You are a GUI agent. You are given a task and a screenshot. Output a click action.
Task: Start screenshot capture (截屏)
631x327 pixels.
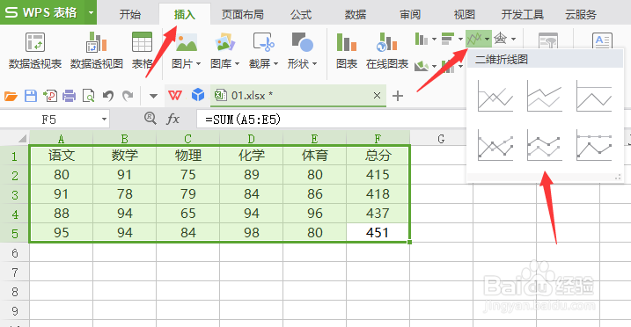[263, 51]
